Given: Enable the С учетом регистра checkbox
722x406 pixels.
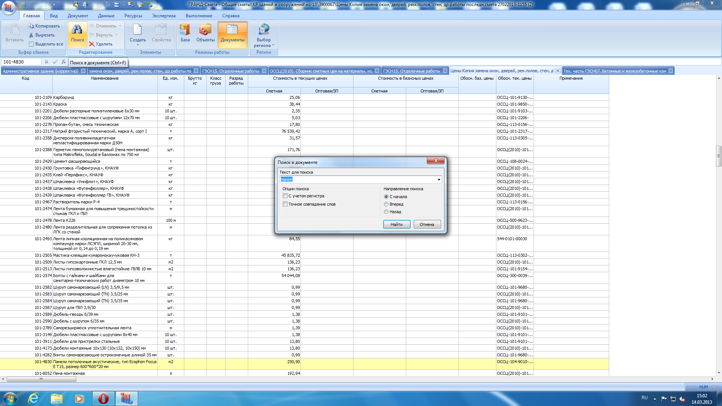Looking at the screenshot, I should tap(285, 196).
